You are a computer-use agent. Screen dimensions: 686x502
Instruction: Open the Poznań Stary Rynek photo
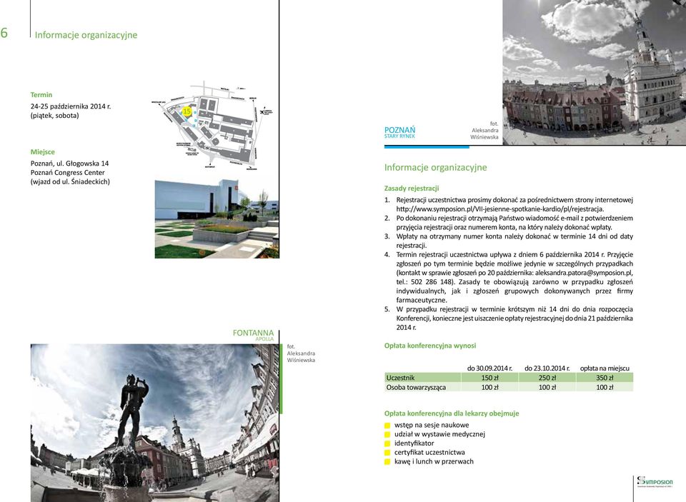(594, 72)
